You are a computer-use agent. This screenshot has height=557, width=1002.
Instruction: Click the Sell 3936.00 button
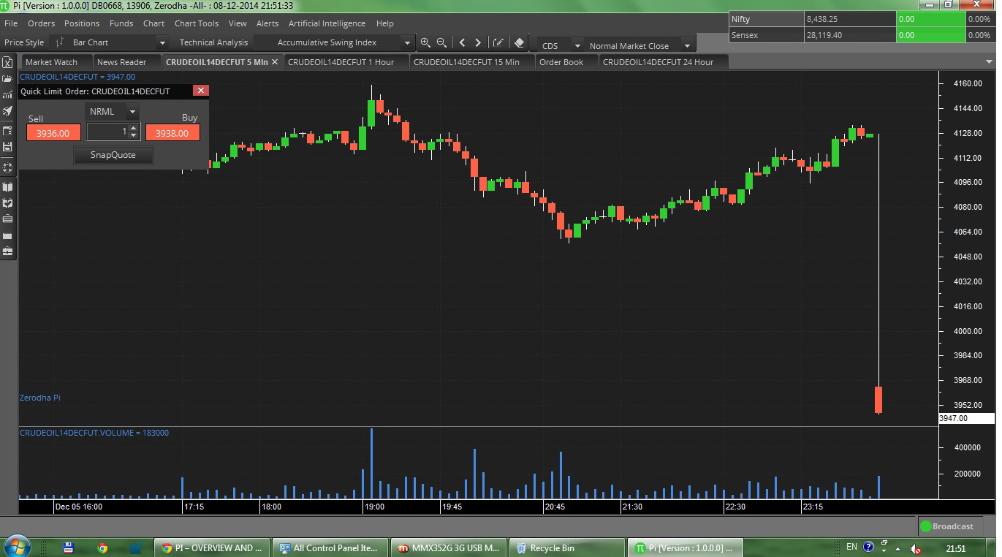click(53, 133)
